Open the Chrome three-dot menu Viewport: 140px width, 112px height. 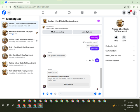click(137, 7)
